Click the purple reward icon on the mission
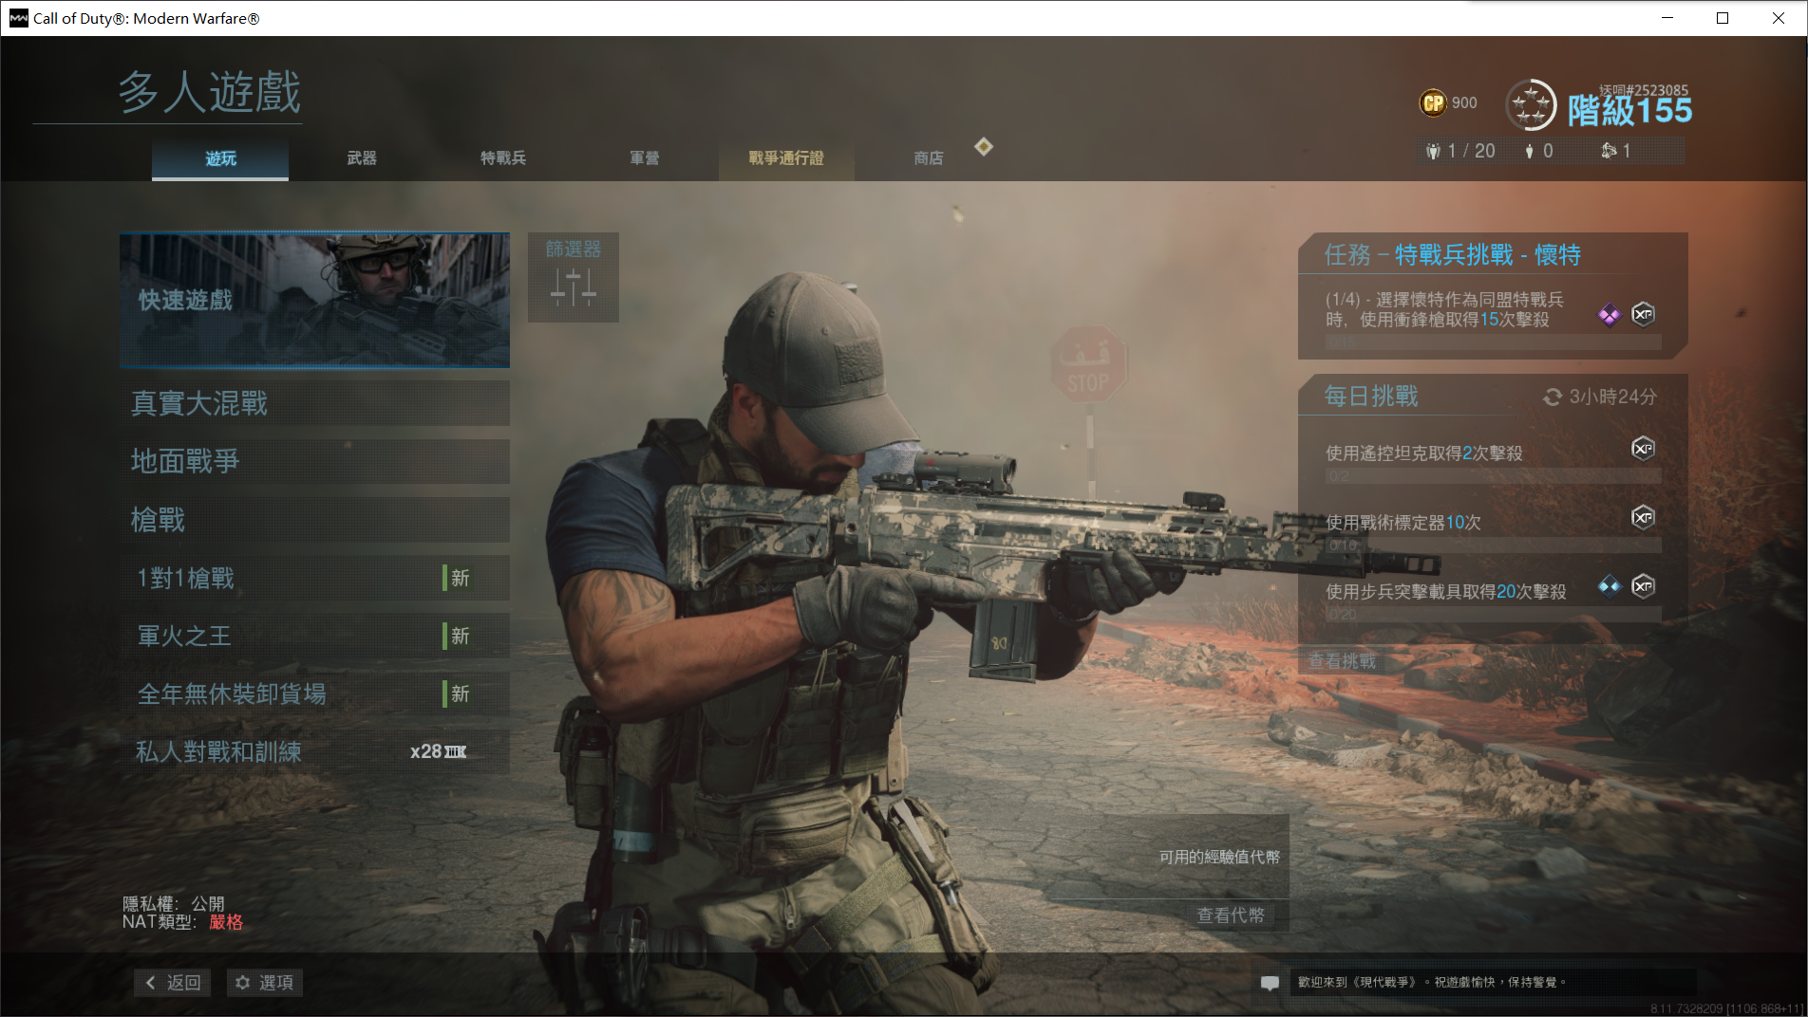 1609,315
